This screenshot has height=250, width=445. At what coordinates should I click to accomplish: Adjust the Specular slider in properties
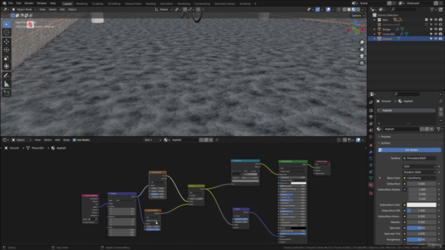click(x=421, y=228)
